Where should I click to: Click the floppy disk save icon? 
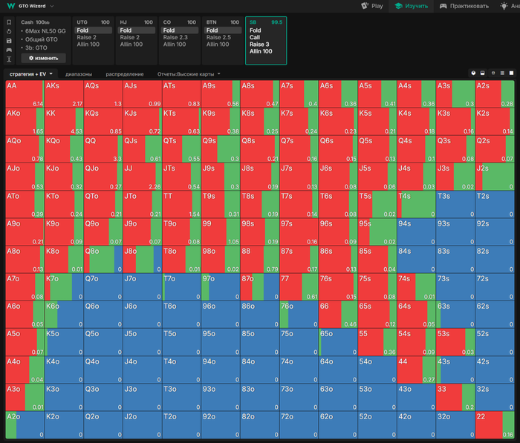click(9, 41)
